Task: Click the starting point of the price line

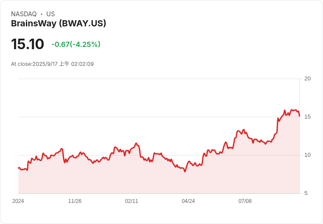Action: (18, 168)
